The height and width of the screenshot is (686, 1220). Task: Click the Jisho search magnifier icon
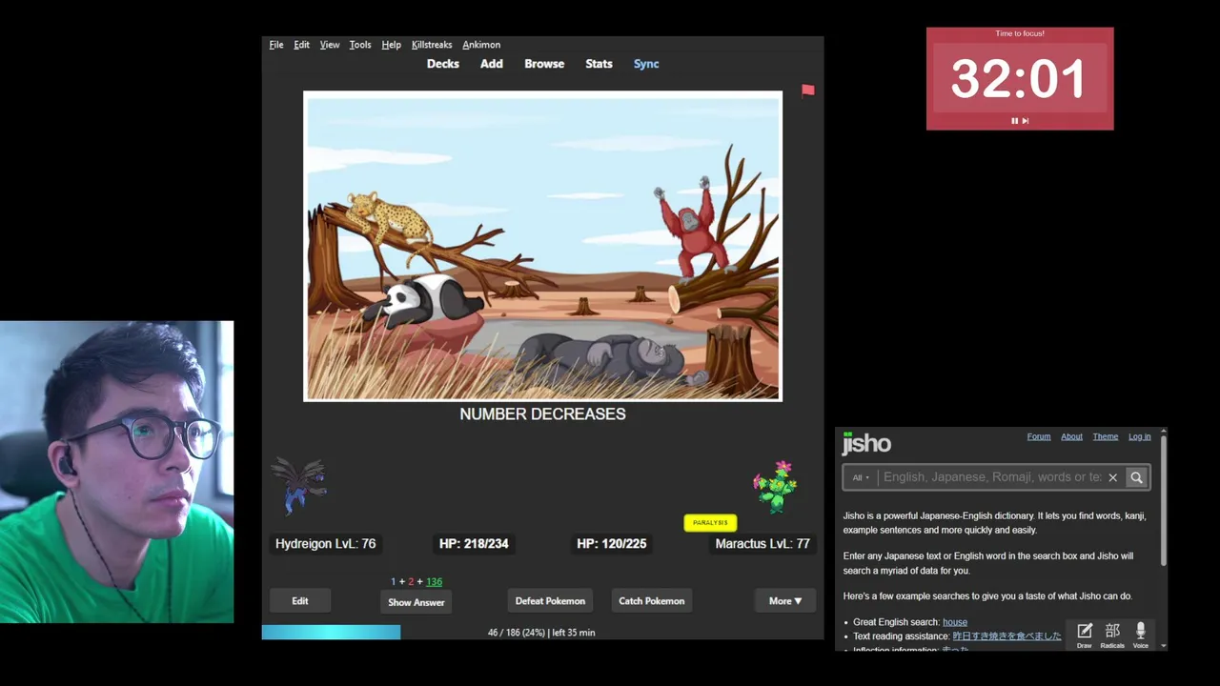[1136, 477]
